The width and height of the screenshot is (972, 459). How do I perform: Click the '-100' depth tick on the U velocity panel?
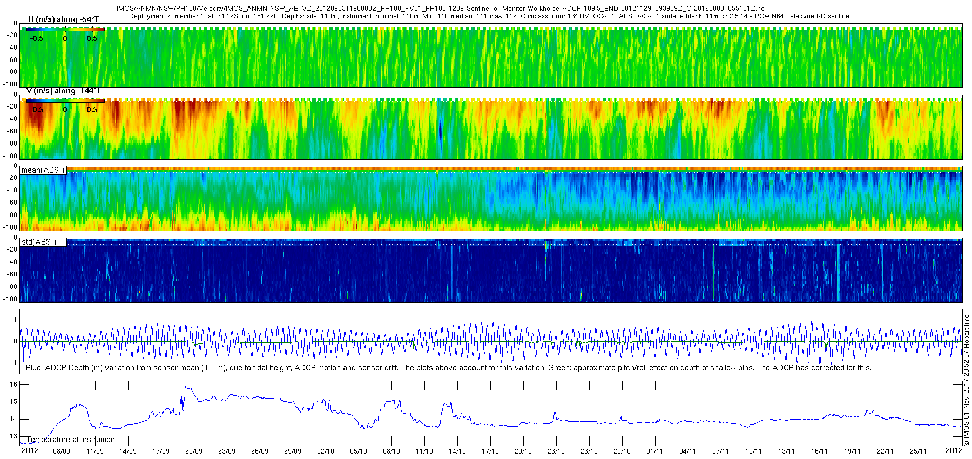click(x=10, y=84)
